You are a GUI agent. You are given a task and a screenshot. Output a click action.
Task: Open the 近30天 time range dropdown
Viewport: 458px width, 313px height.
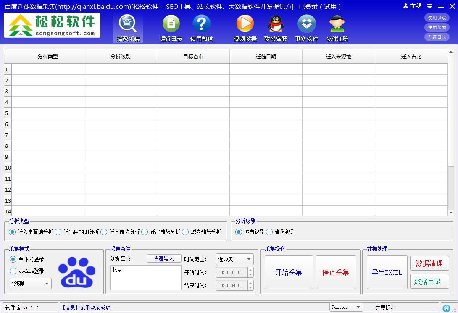pos(234,259)
